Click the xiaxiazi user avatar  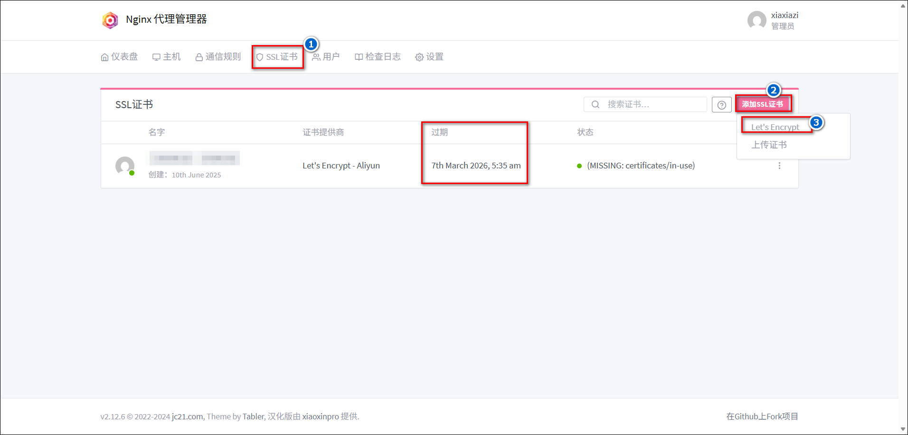[x=757, y=20]
